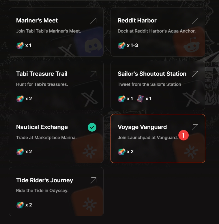Open Sailor's Shoutout Station arrow icon
The height and width of the screenshot is (224, 219).
click(195, 74)
